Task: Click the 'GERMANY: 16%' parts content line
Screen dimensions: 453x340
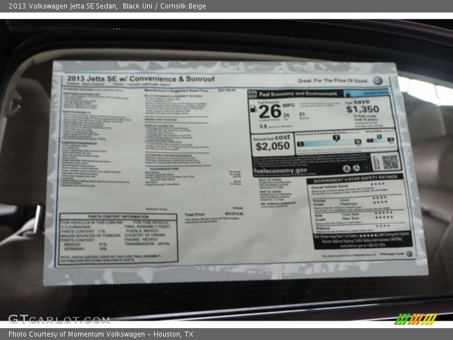Action: tap(86, 249)
